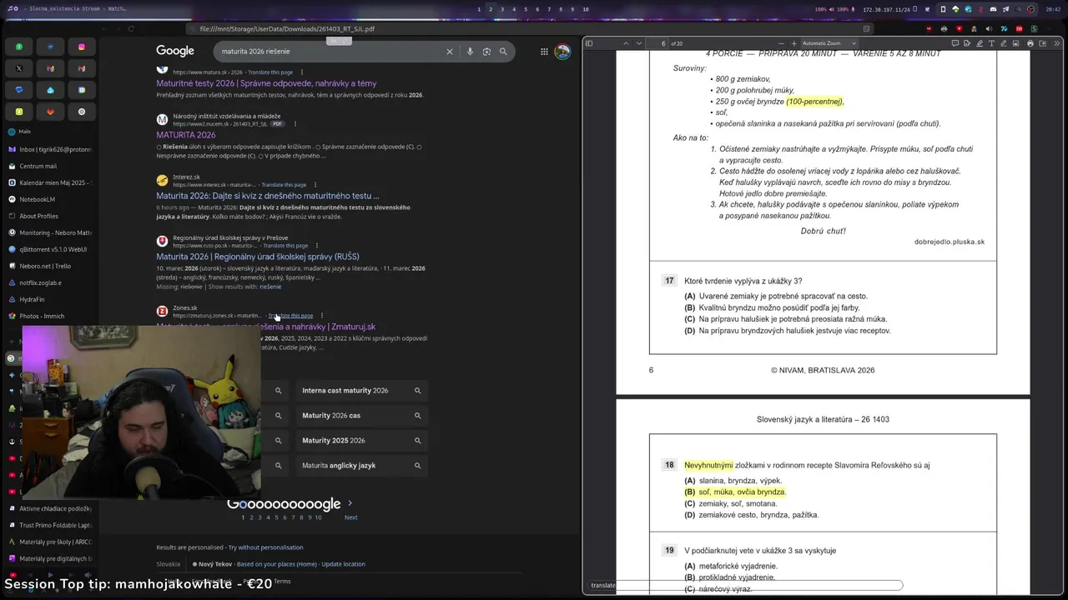Image resolution: width=1068 pixels, height=600 pixels.
Task: Open the Centrum mail sidebar tab
Action: point(48,166)
